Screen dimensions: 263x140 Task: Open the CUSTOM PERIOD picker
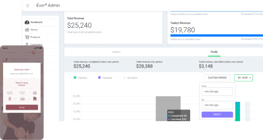click(217, 78)
